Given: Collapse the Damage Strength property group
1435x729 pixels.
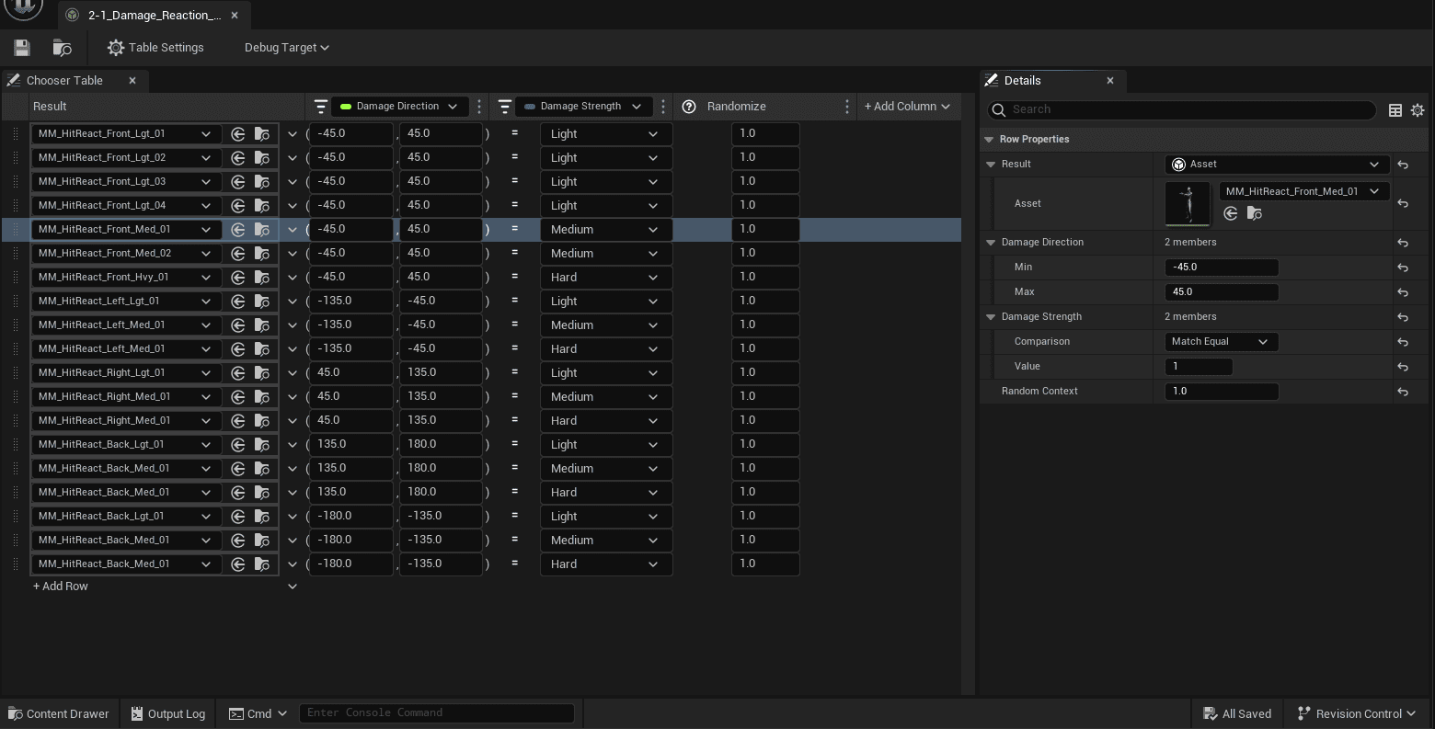Looking at the screenshot, I should (991, 317).
